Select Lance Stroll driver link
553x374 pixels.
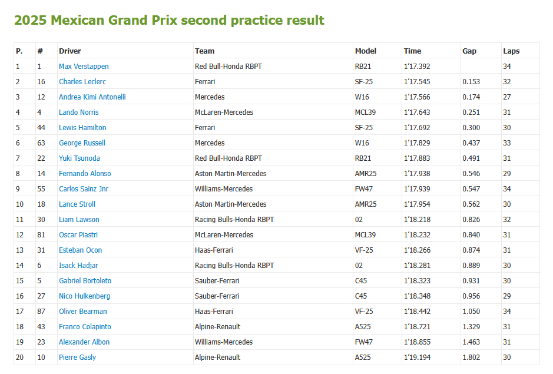click(x=77, y=204)
